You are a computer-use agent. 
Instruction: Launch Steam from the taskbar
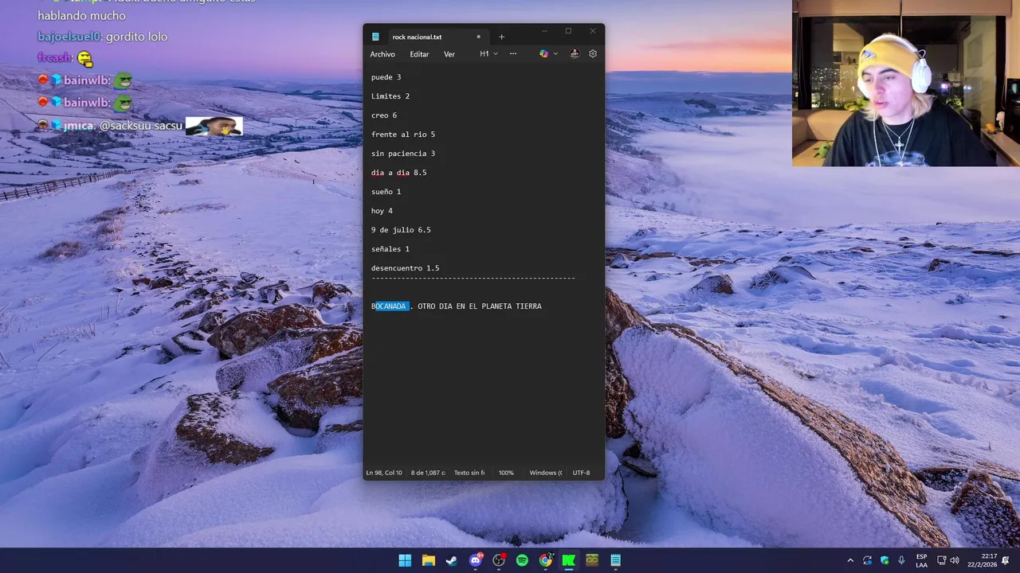click(x=452, y=560)
